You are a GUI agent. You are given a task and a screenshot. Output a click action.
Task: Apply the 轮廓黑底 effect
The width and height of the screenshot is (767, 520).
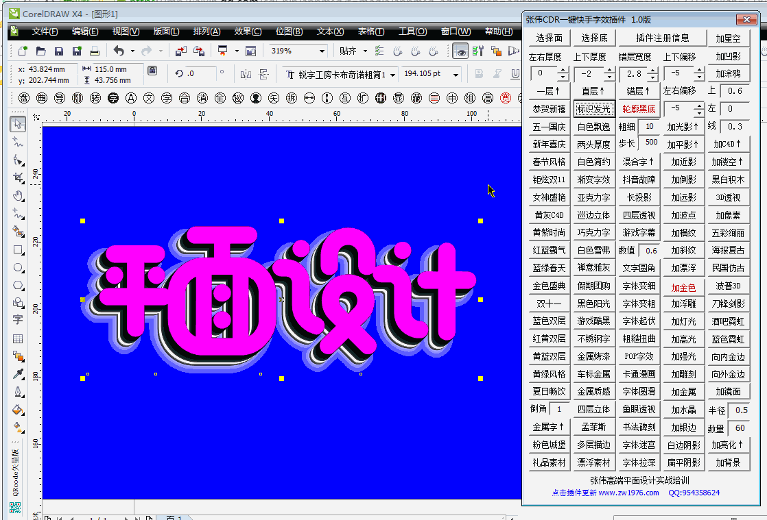coord(639,109)
